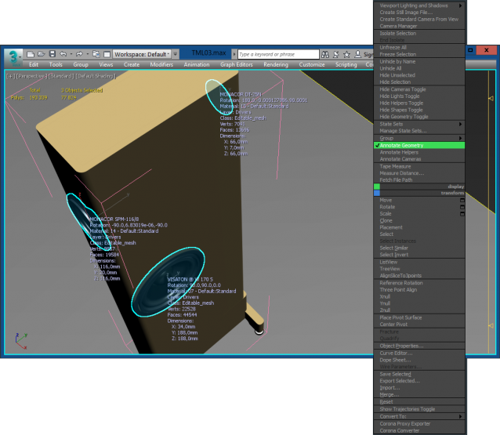
Task: Open the Animation menu
Action: (197, 65)
